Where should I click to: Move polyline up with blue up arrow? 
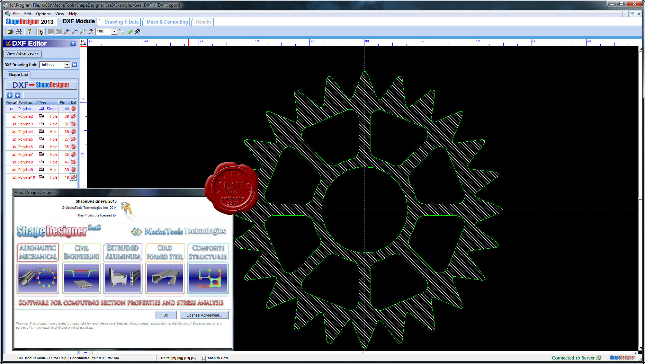[10, 95]
